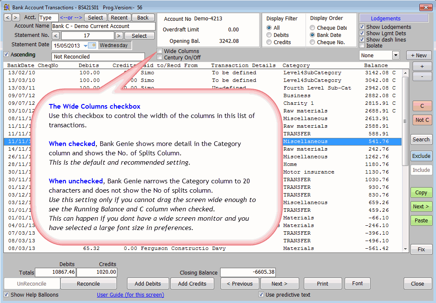
Task: Click the Include button
Action: 421,170
